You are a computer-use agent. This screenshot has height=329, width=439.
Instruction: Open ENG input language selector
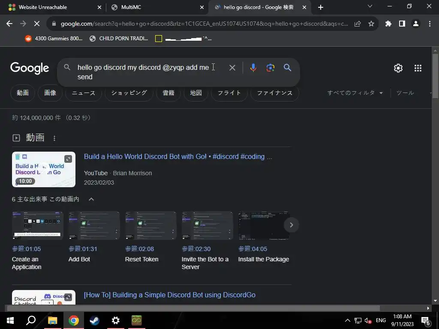tap(381, 320)
